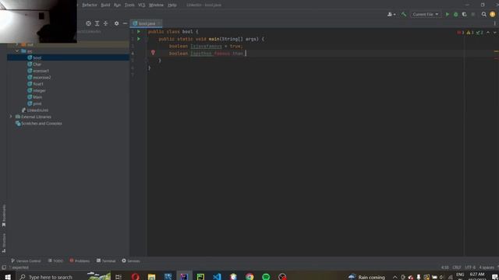This screenshot has width=499, height=280.
Task: Open Windows Start menu
Action: (8, 277)
